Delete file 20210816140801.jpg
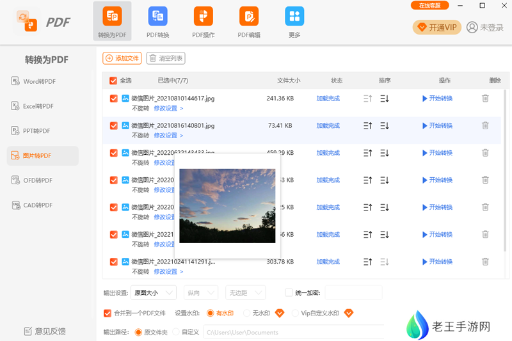The image size is (512, 341). pyautogui.click(x=485, y=125)
